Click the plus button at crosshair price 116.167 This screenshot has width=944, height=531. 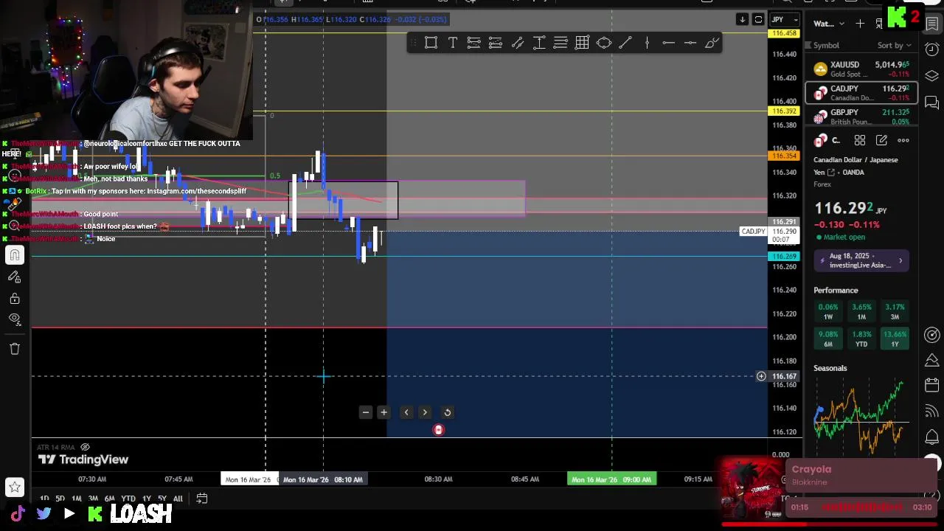761,376
